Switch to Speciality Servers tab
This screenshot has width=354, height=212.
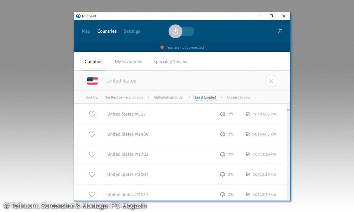[x=170, y=62]
